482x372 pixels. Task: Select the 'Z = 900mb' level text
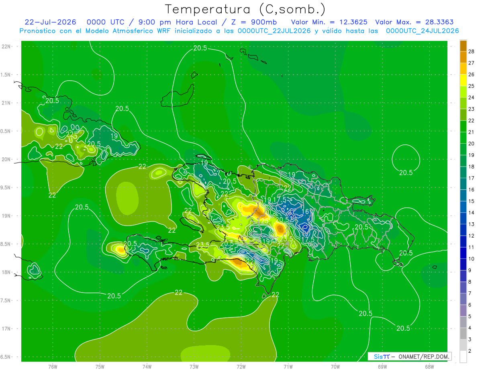point(254,22)
